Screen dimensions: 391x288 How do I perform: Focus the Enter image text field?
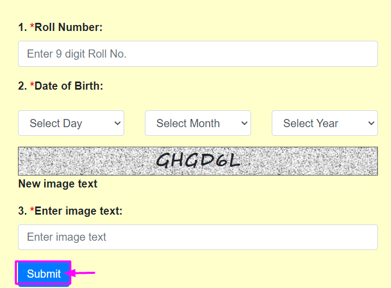198,237
